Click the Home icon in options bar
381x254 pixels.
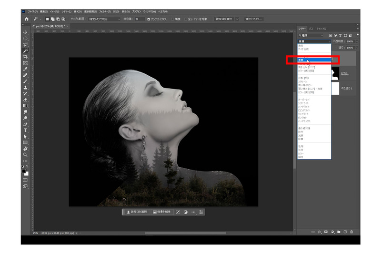(27, 19)
